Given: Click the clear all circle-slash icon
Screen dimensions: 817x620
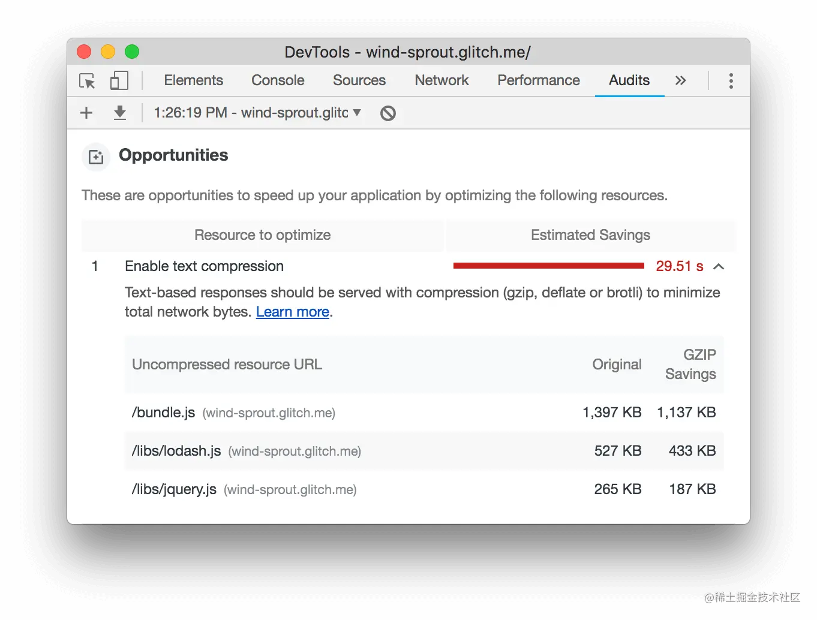Looking at the screenshot, I should (388, 113).
